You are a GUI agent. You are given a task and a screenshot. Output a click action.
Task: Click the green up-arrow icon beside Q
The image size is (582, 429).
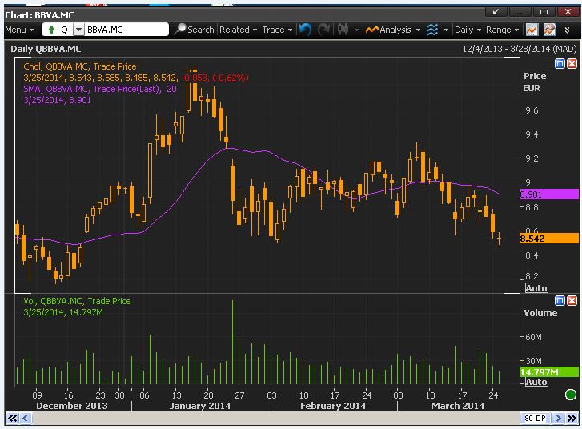(x=51, y=30)
